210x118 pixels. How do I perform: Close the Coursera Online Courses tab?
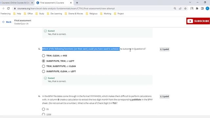click(32, 3)
